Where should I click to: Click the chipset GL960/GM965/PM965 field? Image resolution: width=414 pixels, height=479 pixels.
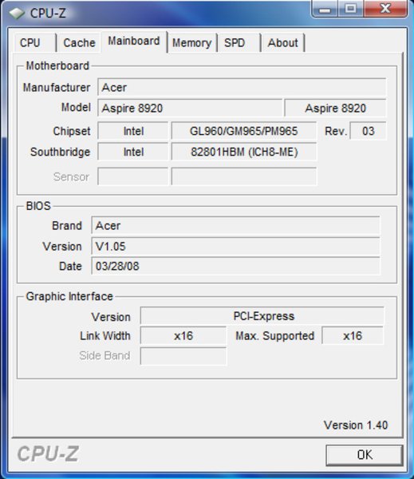[244, 132]
